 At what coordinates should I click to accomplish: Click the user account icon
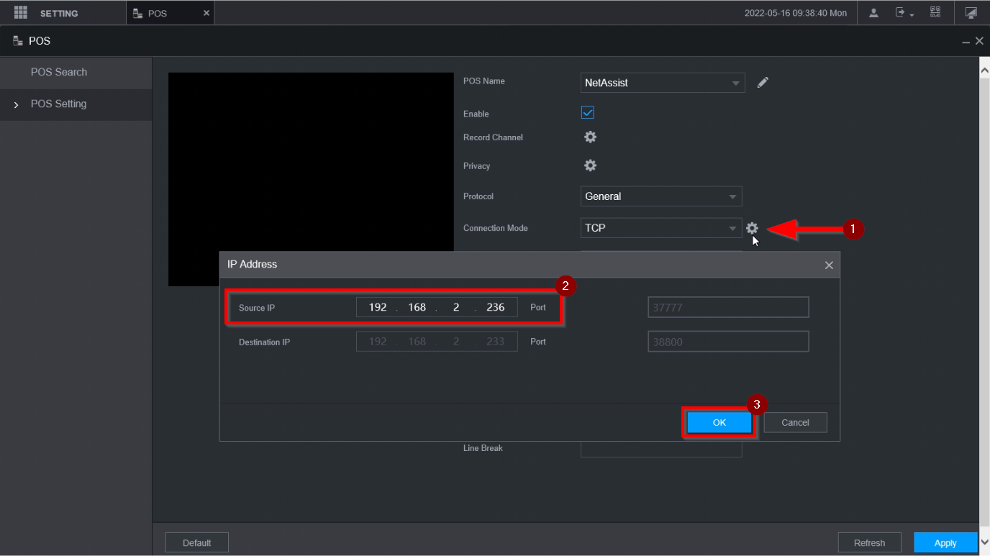click(873, 13)
